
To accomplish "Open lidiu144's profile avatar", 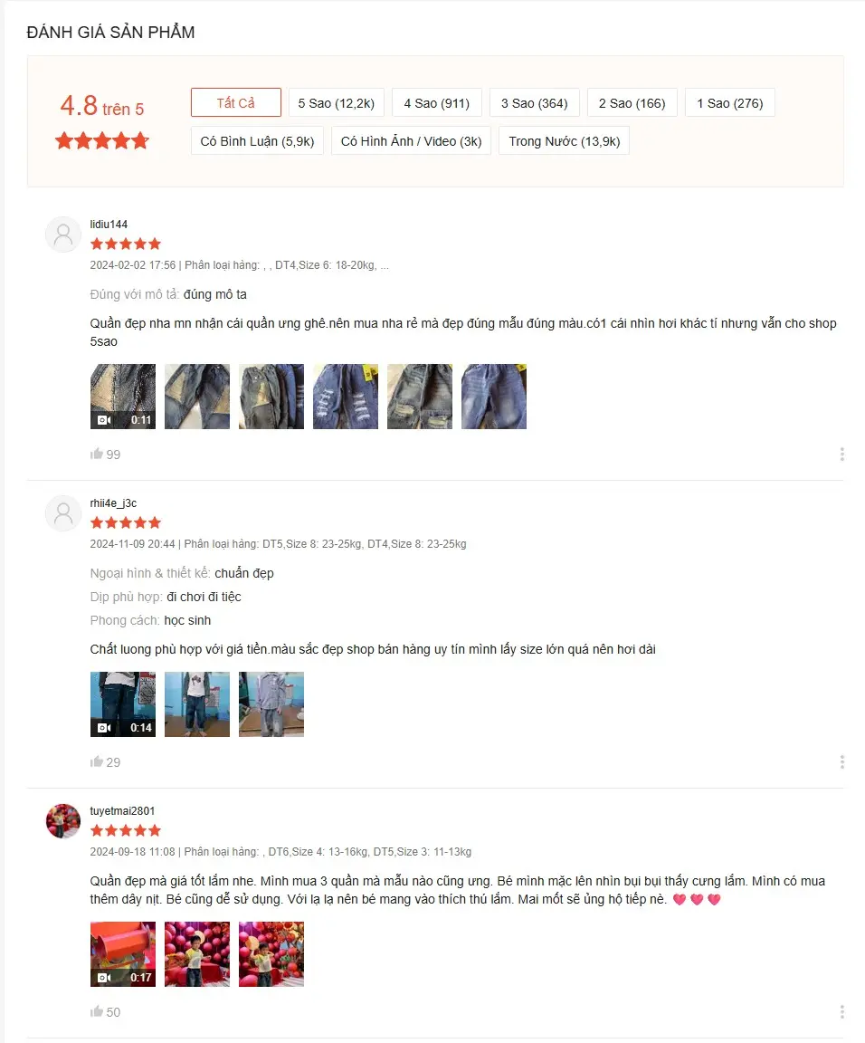I will [63, 234].
